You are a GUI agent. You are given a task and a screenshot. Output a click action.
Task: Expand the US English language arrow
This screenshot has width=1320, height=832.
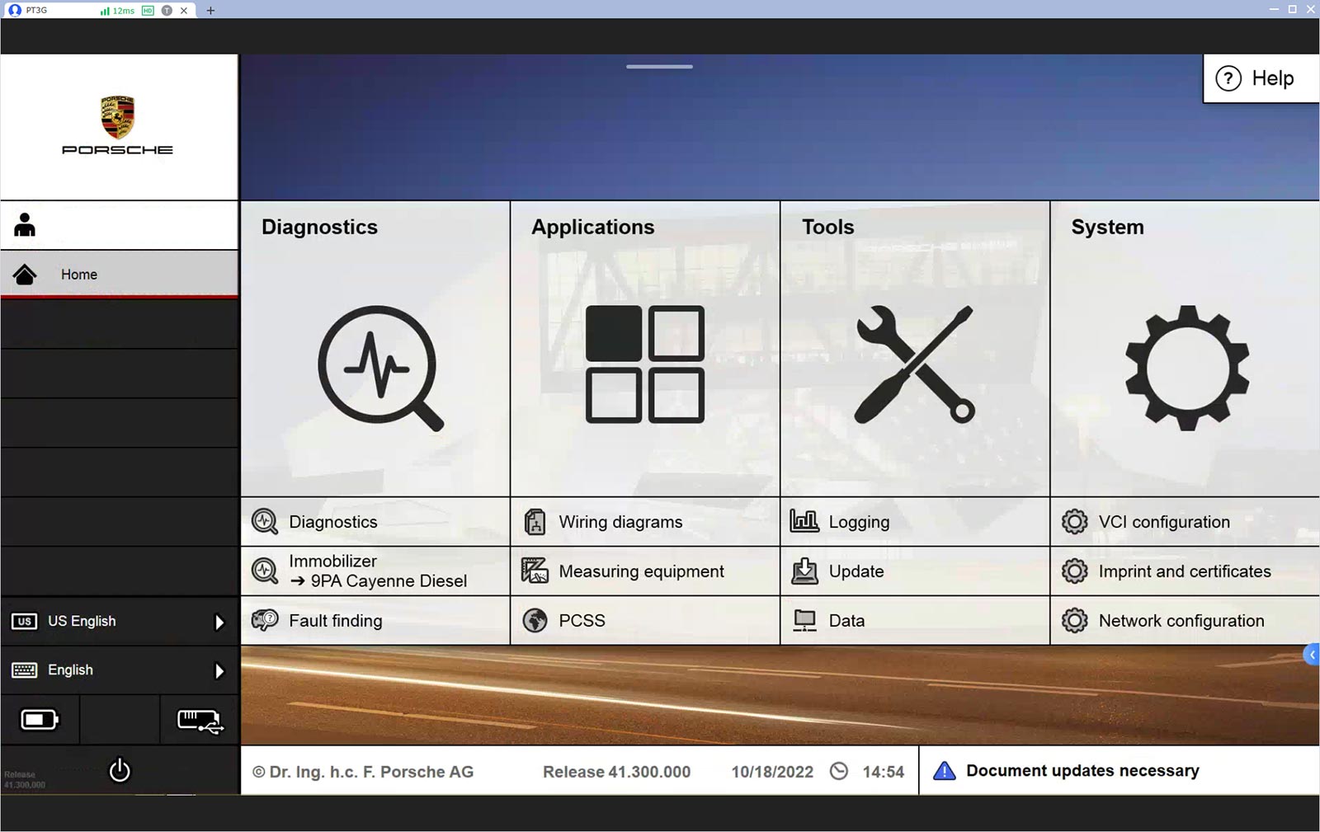[x=219, y=622]
